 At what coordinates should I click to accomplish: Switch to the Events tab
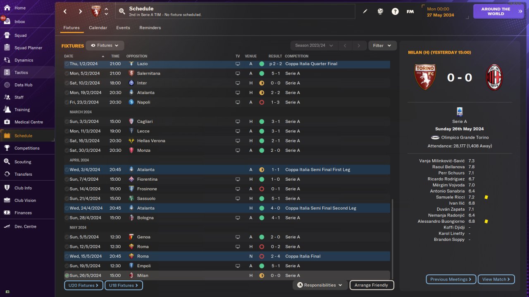point(123,28)
